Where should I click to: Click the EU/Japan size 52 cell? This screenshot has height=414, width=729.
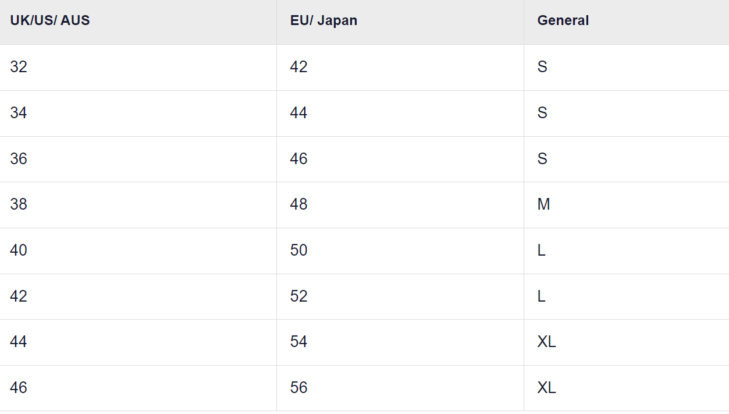click(298, 296)
